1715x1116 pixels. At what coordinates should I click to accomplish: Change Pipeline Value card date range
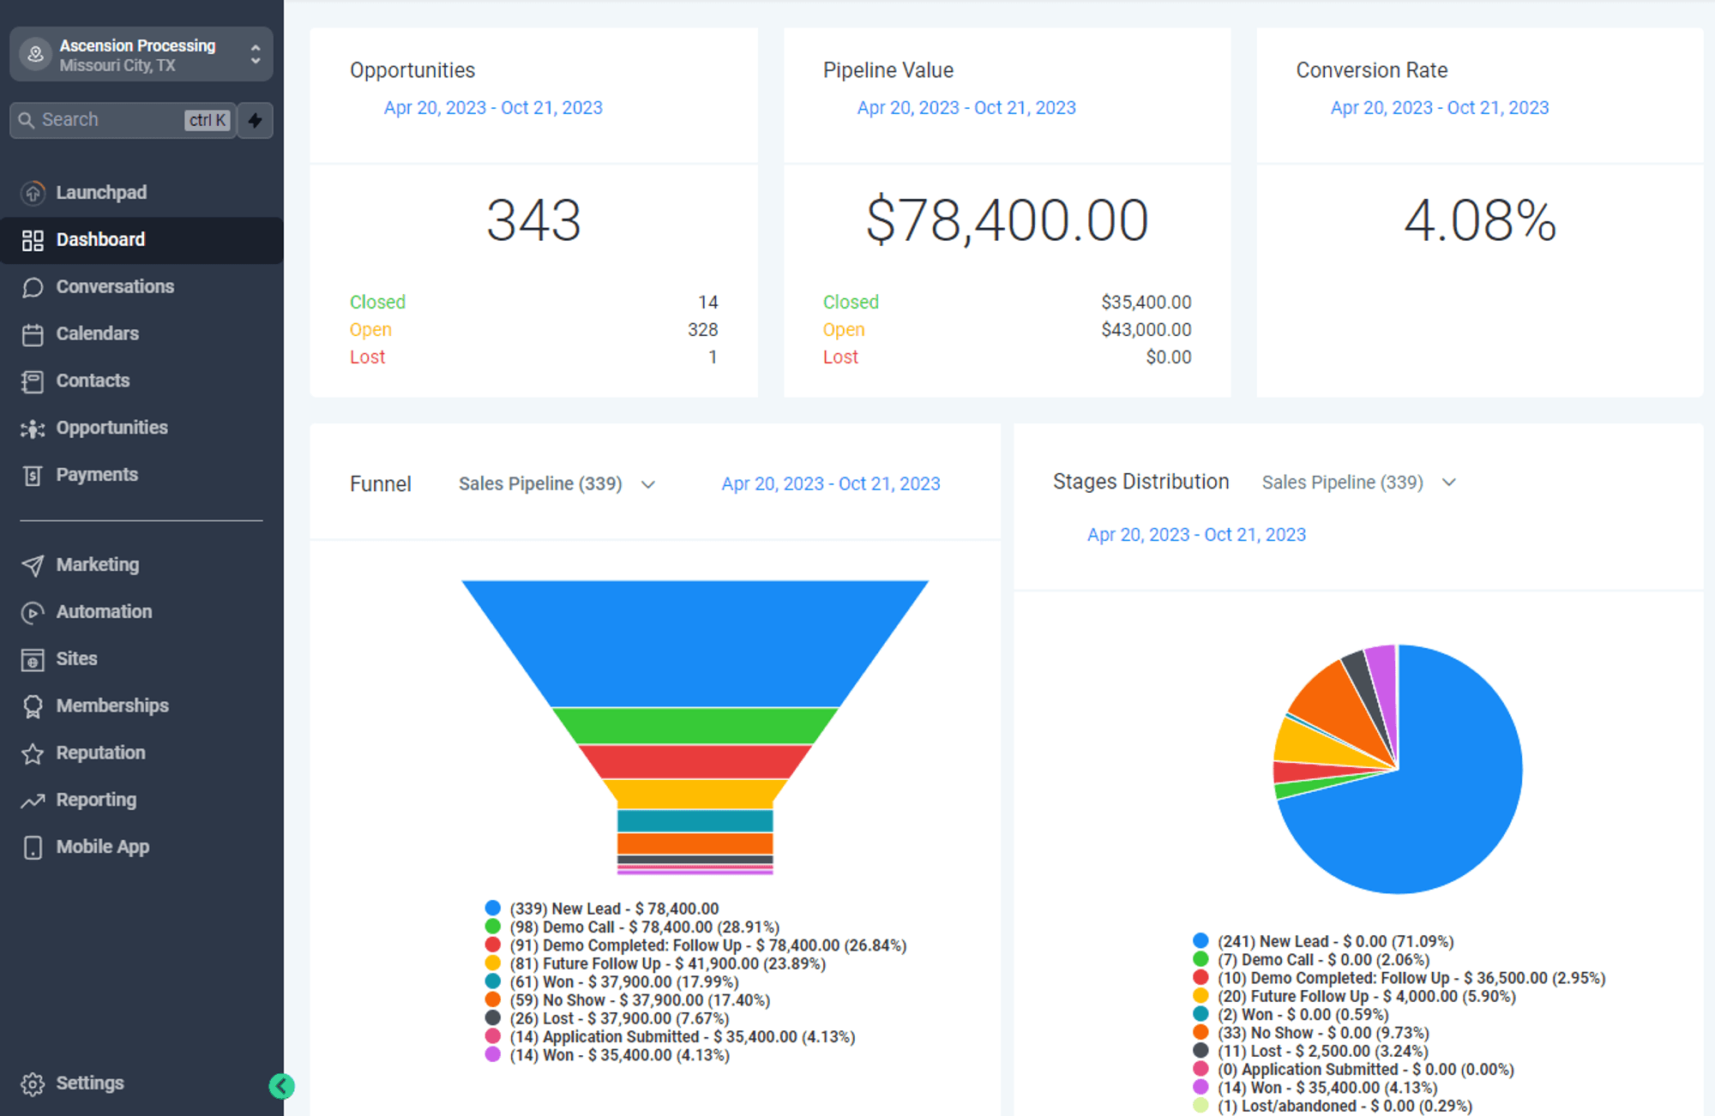pos(966,108)
